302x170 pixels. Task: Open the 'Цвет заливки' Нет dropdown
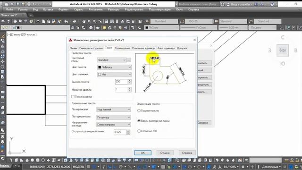[x=114, y=74]
